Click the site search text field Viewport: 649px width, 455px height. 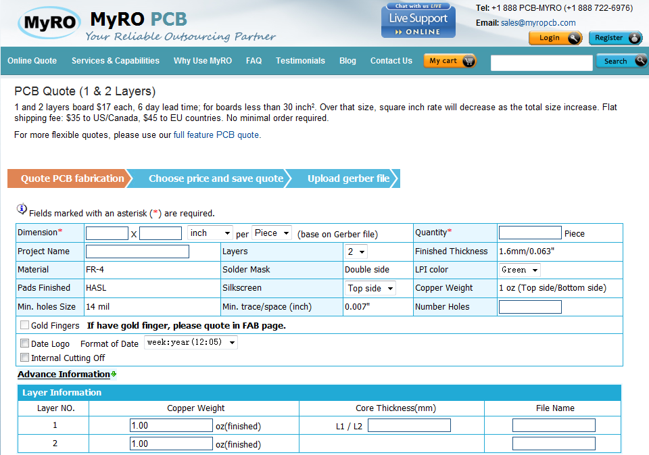pos(542,63)
